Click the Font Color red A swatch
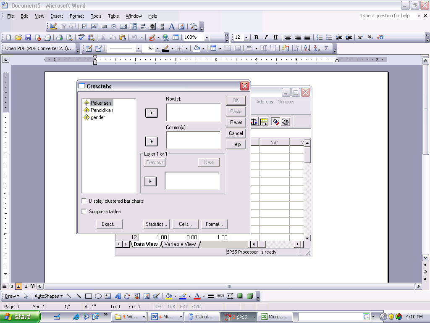Image resolution: width=430 pixels, height=323 pixels. (x=197, y=296)
